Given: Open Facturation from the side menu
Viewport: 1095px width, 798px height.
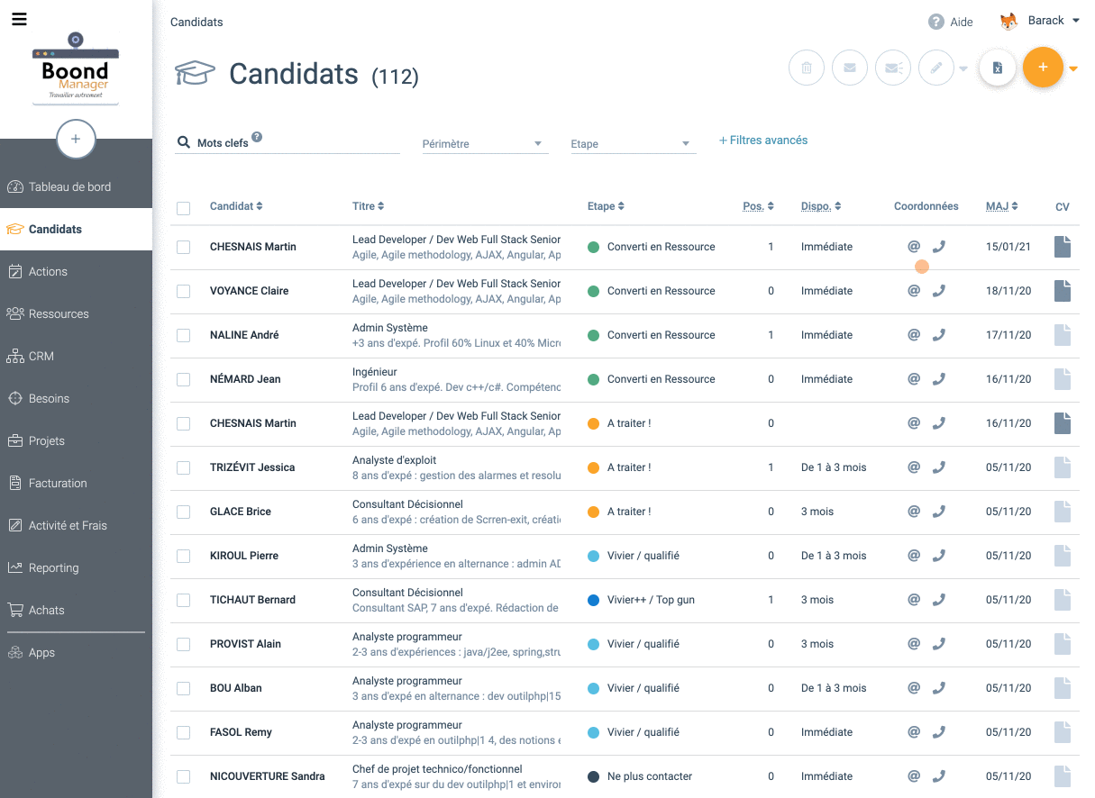Looking at the screenshot, I should 58,484.
